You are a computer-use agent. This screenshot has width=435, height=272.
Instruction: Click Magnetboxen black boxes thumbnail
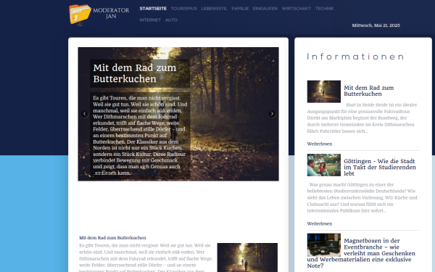(x=324, y=245)
